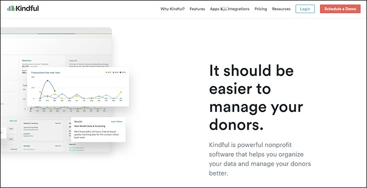Open the Pricing page
367x188 pixels.
tap(261, 9)
